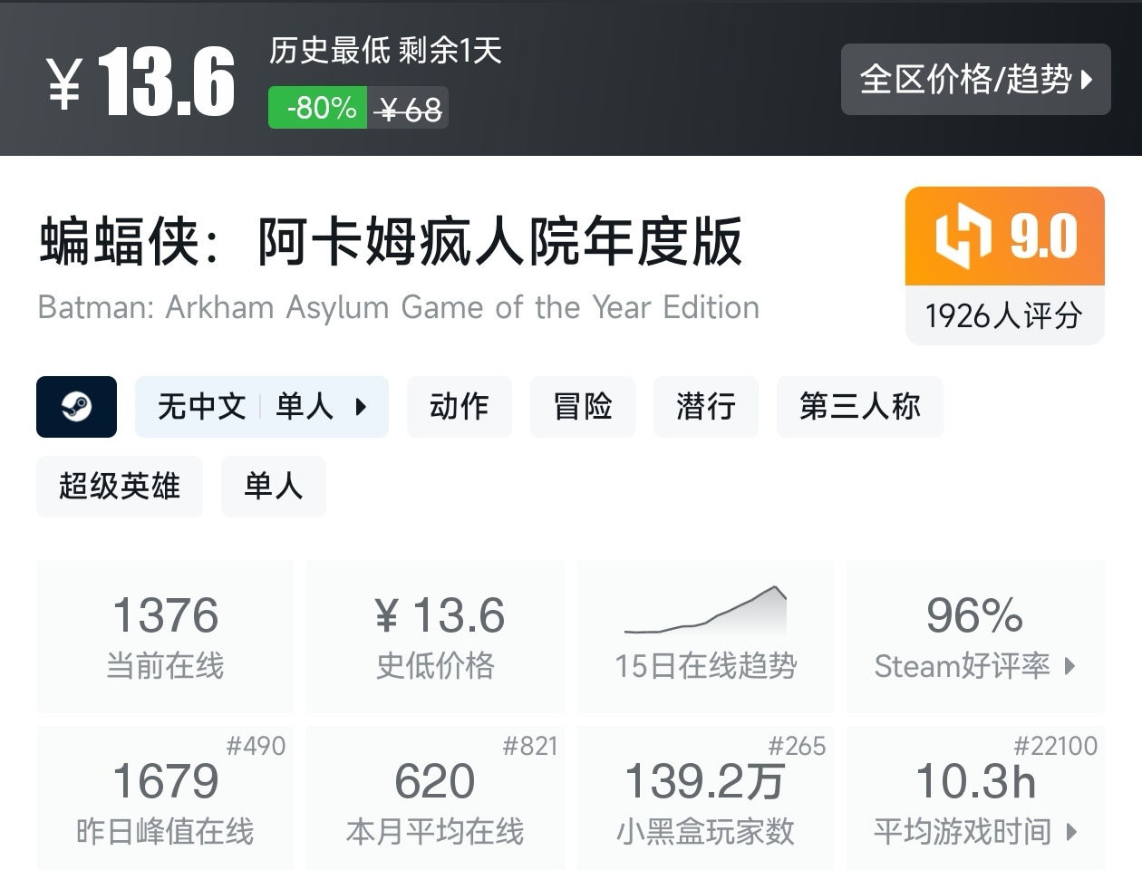Image resolution: width=1142 pixels, height=870 pixels.
Task: Select the 动作 tag
Action: point(459,407)
